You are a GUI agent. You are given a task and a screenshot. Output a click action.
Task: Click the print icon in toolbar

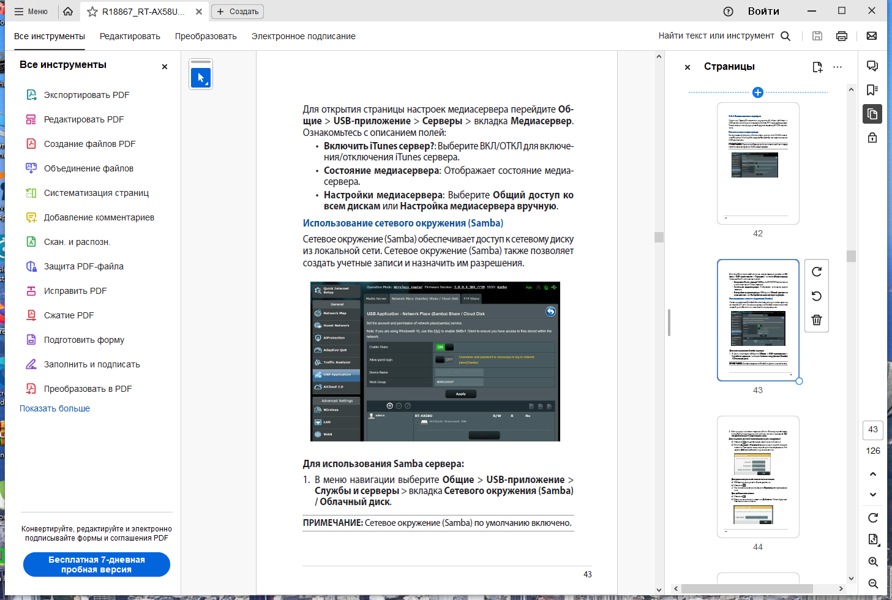(x=842, y=36)
